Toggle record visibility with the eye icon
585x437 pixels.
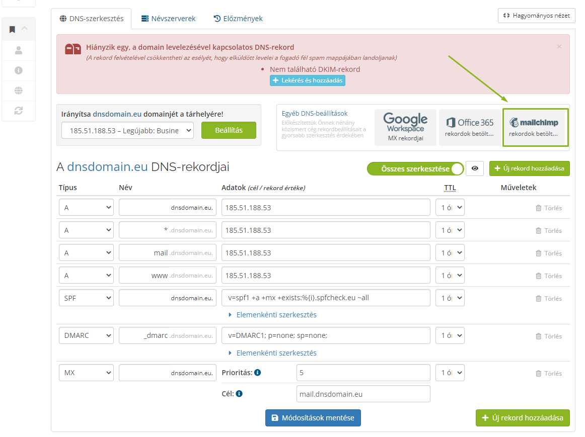pyautogui.click(x=474, y=168)
